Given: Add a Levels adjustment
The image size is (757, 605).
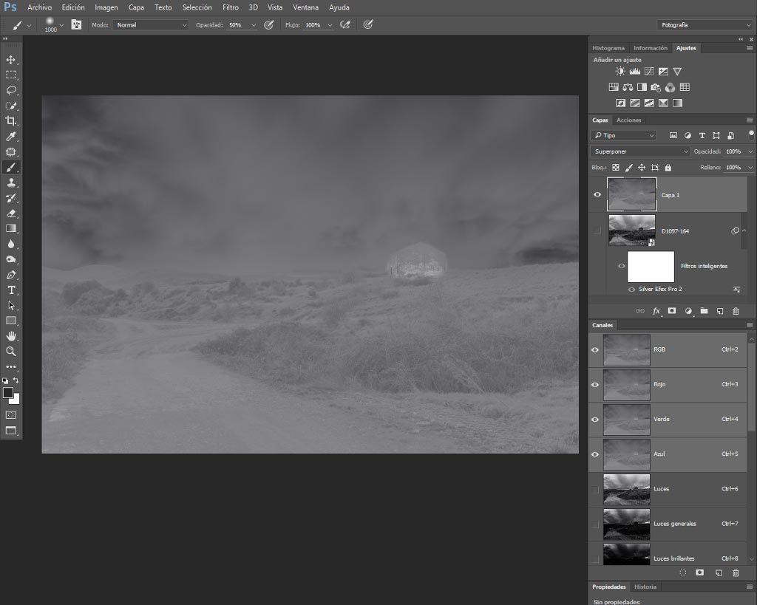Looking at the screenshot, I should (634, 72).
